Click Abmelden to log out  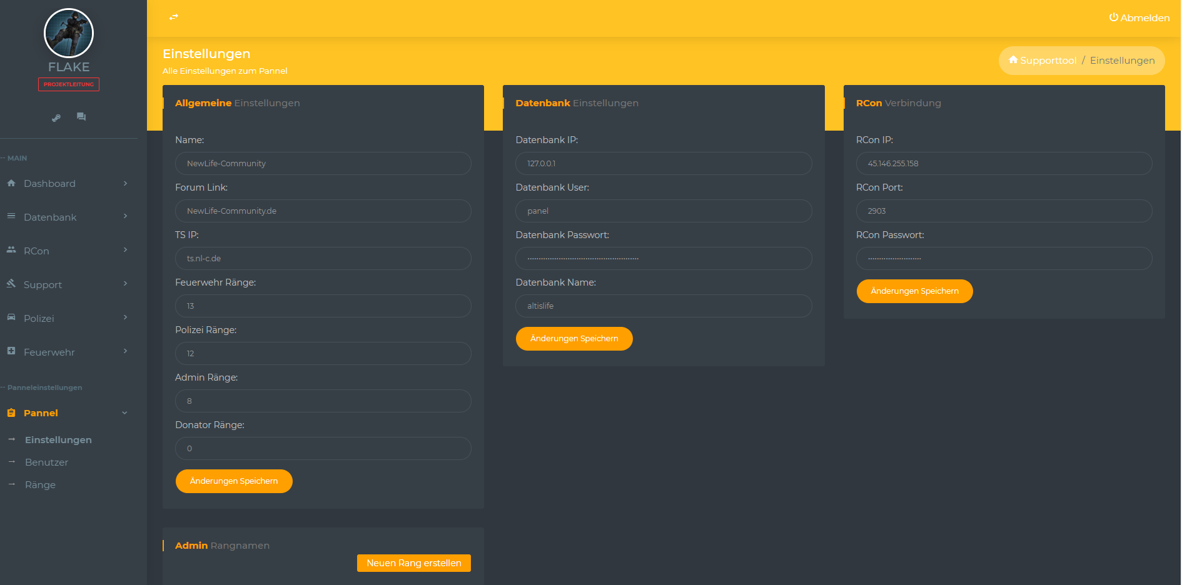[1139, 17]
